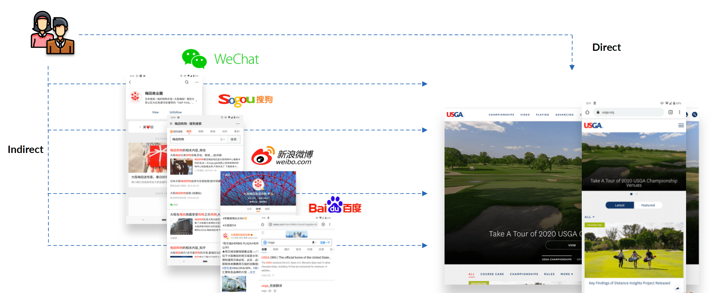717x293 pixels.
Task: Open the 美❤田 menu in WeChat
Action: click(x=148, y=127)
